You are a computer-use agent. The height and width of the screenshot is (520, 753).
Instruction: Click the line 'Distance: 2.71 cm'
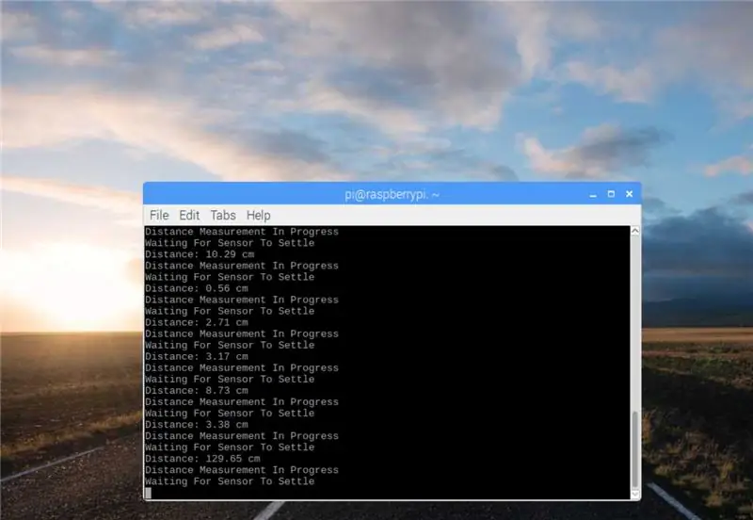(x=197, y=322)
